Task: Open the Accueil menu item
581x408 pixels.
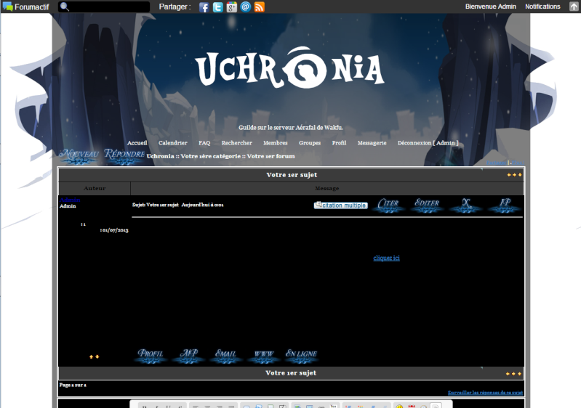Action: coord(137,143)
